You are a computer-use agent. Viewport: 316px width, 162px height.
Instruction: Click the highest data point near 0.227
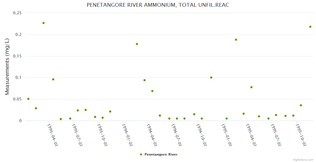43,23
